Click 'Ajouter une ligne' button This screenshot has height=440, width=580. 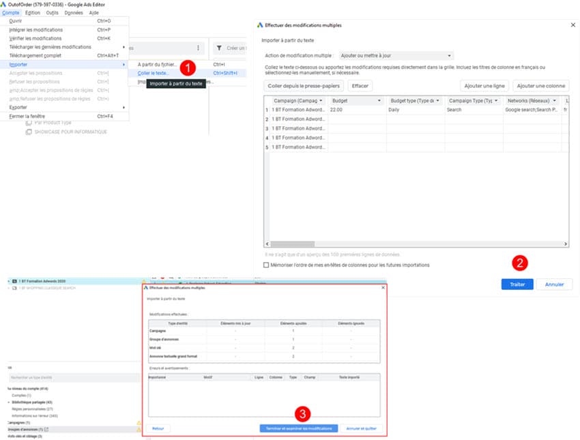(x=484, y=86)
